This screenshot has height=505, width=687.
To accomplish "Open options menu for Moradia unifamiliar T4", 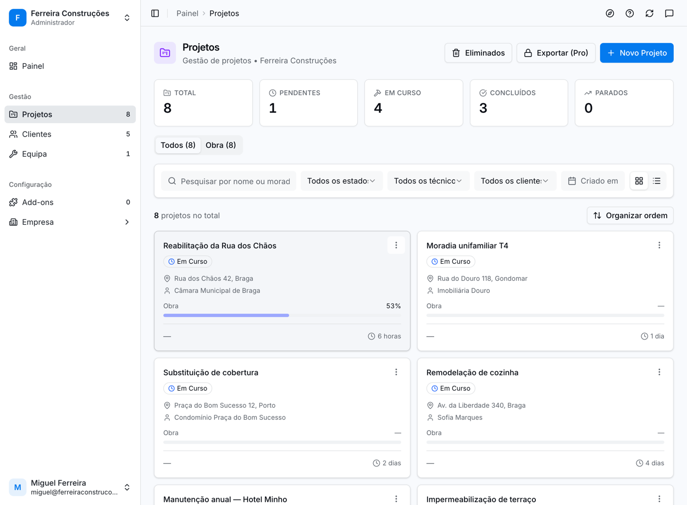I will tap(660, 246).
